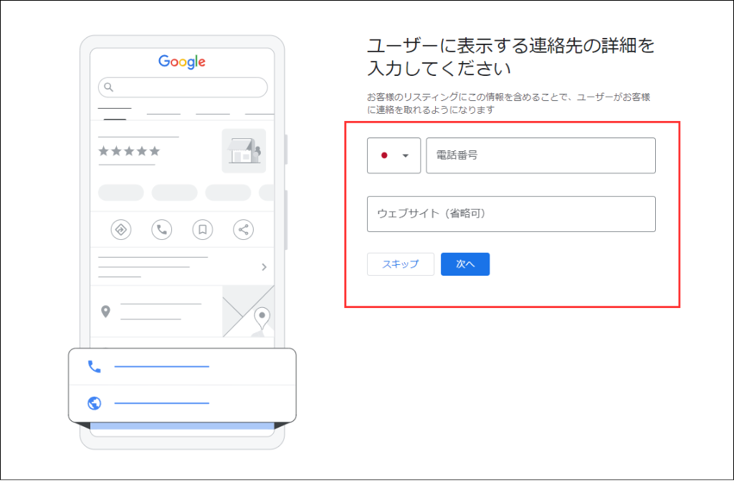Image resolution: width=734 pixels, height=482 pixels.
Task: Select the directions icon in the phone preview
Action: click(x=121, y=229)
